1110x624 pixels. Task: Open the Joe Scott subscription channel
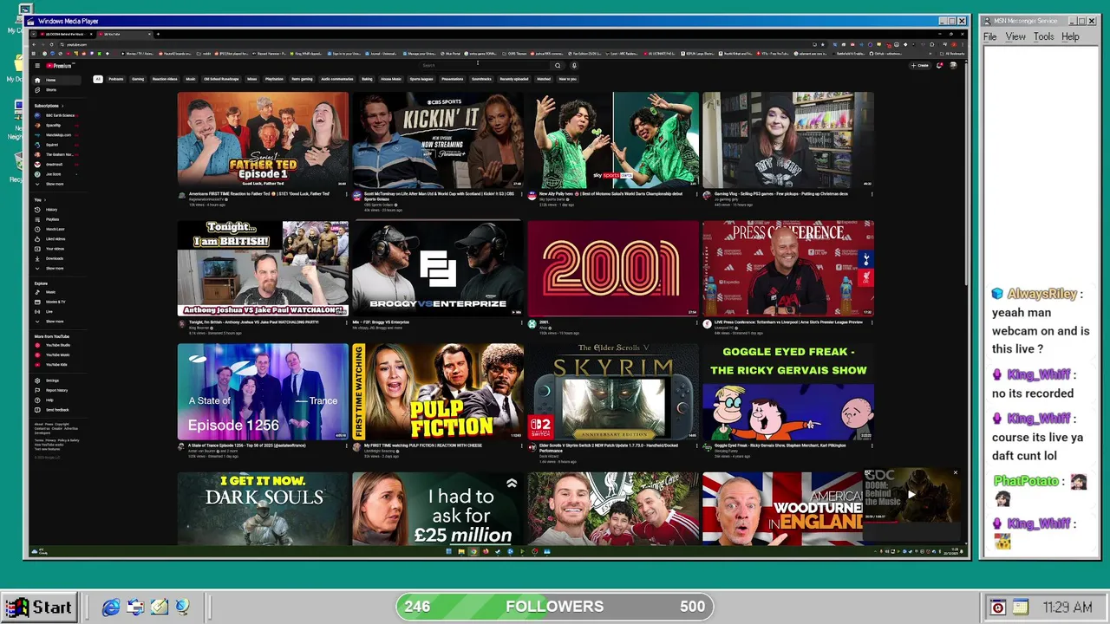tap(56, 174)
